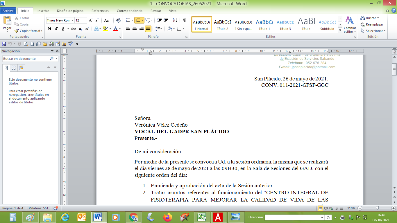Toggle justified text alignment
This screenshot has height=223, width=397.
point(148,29)
